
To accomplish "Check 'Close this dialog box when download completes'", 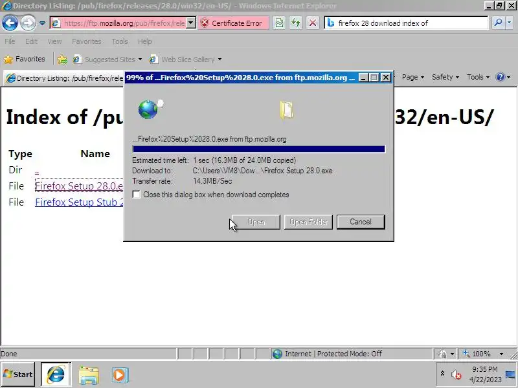I will point(137,195).
